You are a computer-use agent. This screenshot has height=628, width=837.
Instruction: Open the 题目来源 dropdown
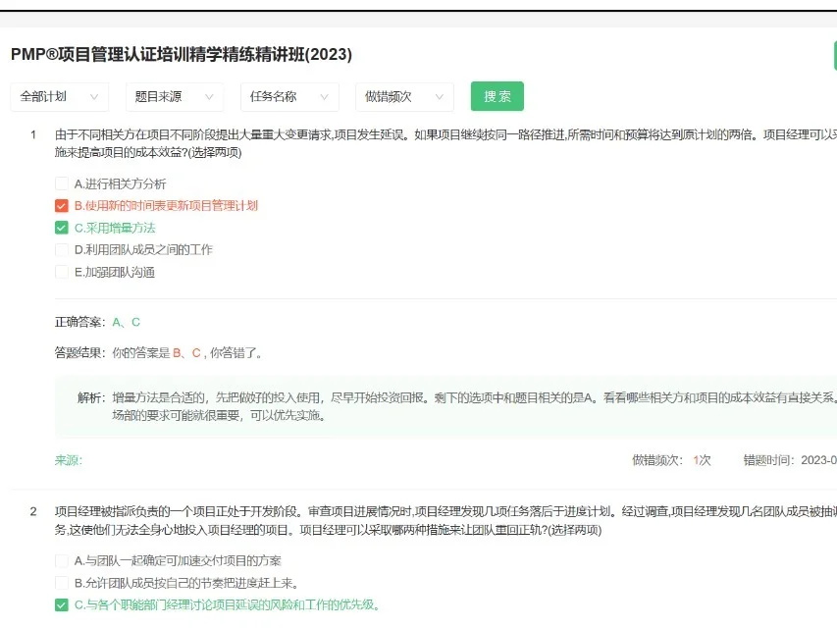(x=174, y=97)
